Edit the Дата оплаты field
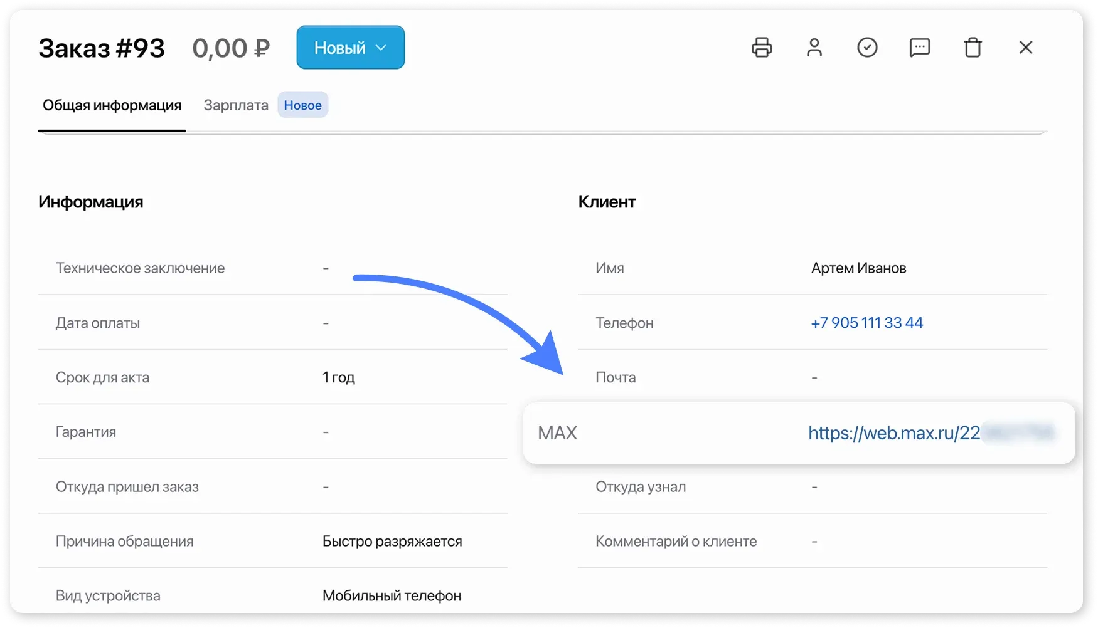 coord(326,322)
